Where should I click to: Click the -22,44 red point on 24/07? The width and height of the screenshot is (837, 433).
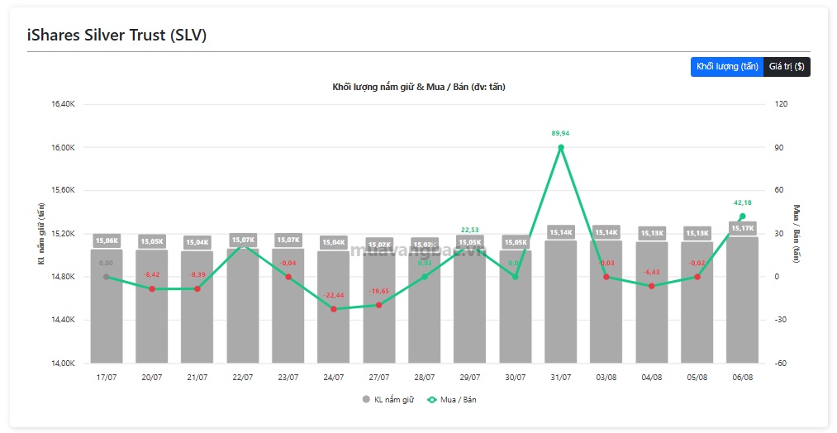coord(334,309)
